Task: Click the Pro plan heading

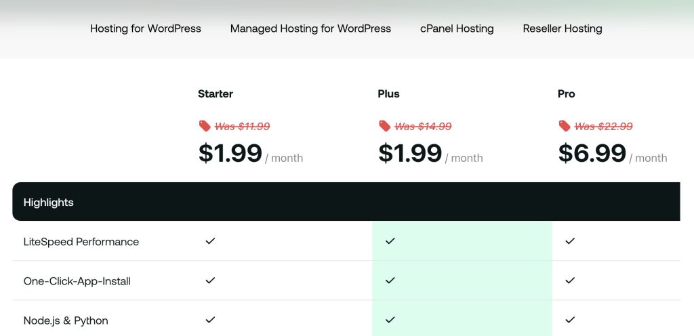Action: point(567,94)
